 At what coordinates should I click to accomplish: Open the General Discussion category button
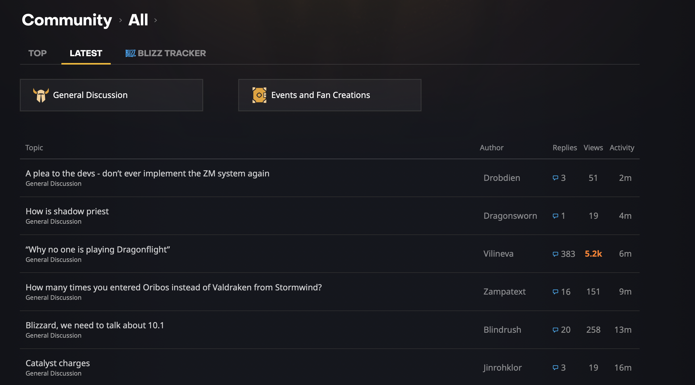111,95
